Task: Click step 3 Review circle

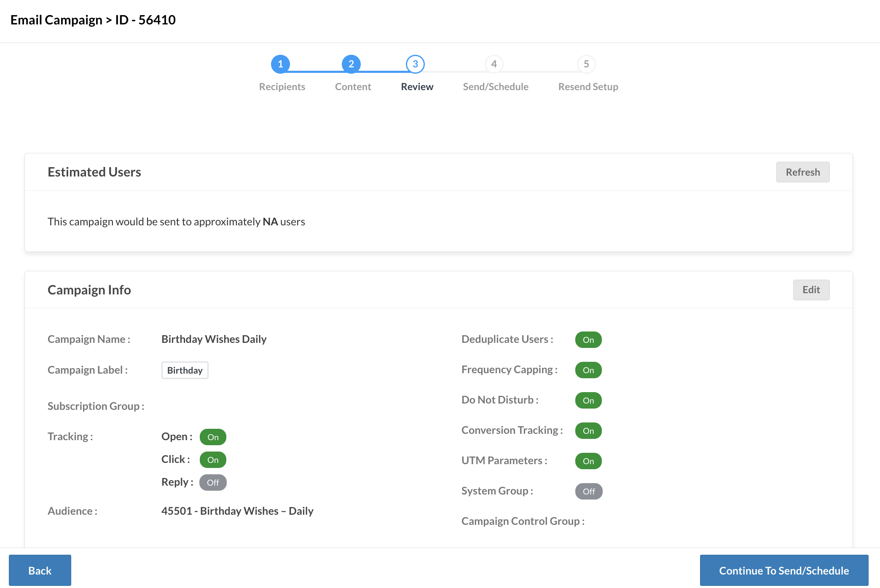Action: coord(415,64)
